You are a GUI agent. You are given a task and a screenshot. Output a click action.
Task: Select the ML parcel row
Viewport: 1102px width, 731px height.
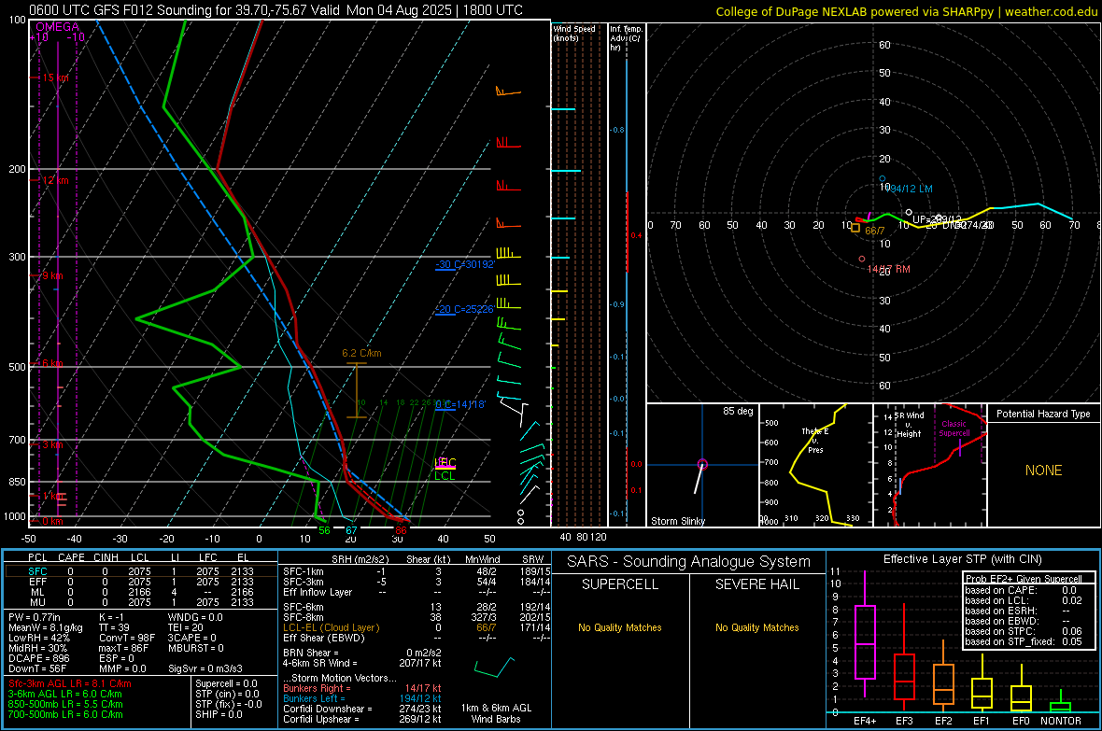tap(141, 592)
